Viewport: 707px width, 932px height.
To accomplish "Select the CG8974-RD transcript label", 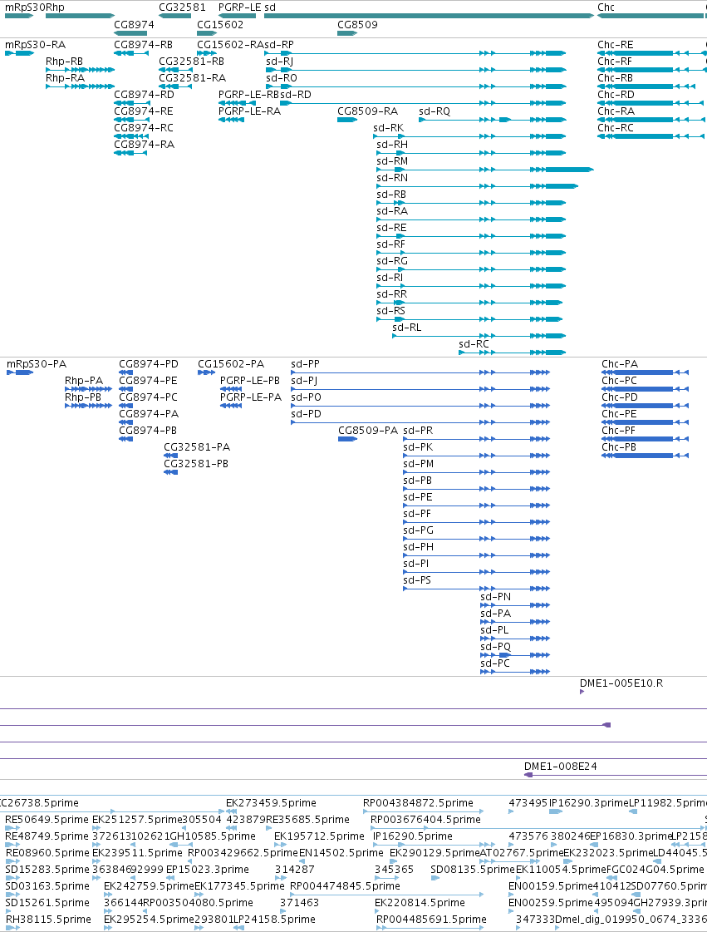I will pyautogui.click(x=144, y=95).
